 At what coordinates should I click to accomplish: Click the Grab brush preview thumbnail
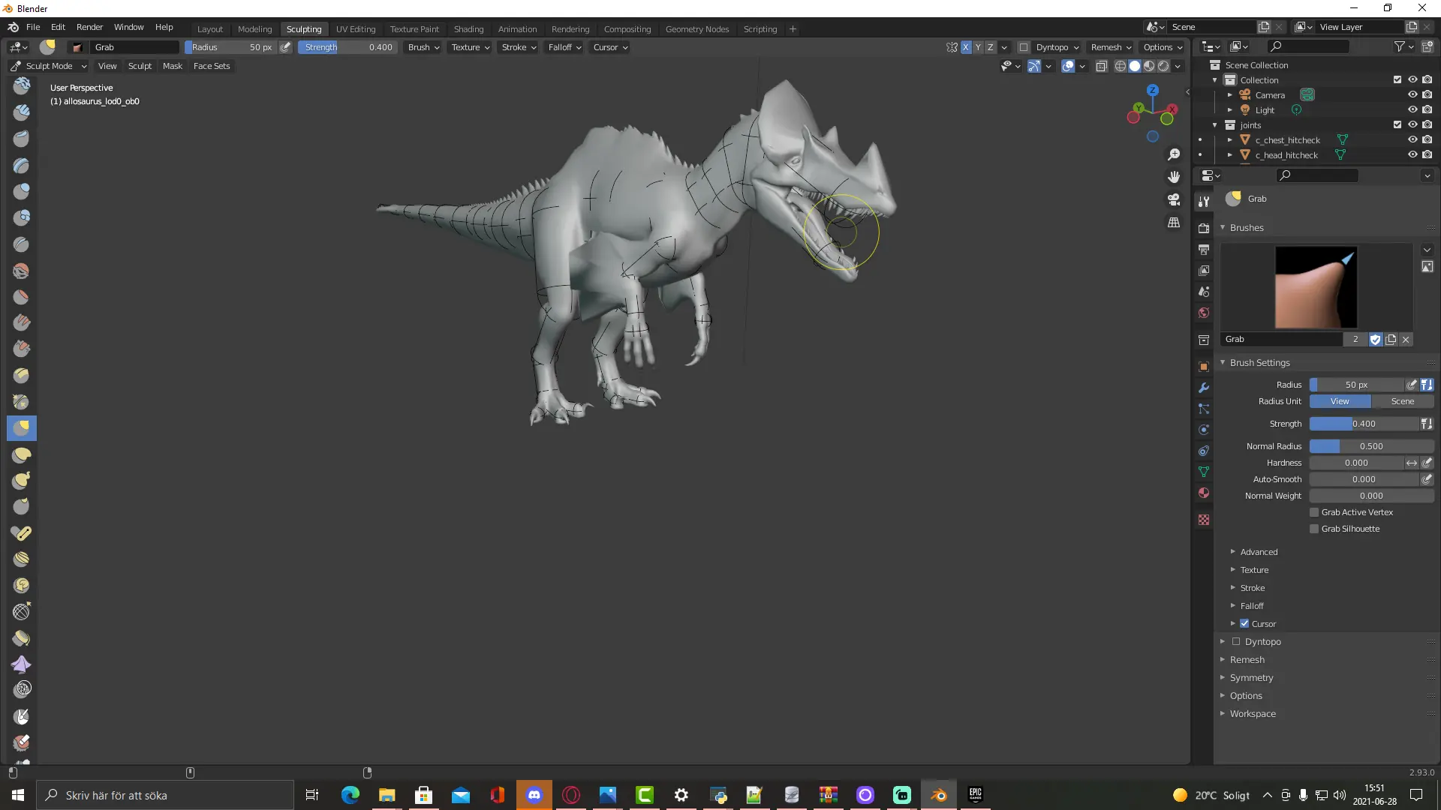1316,287
